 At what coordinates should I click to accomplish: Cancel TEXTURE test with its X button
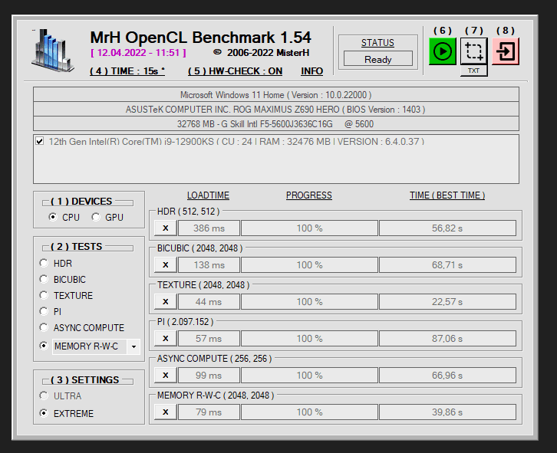tap(166, 302)
